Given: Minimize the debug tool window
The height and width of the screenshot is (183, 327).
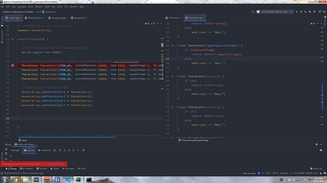Looking at the screenshot, I should [x=321, y=144].
